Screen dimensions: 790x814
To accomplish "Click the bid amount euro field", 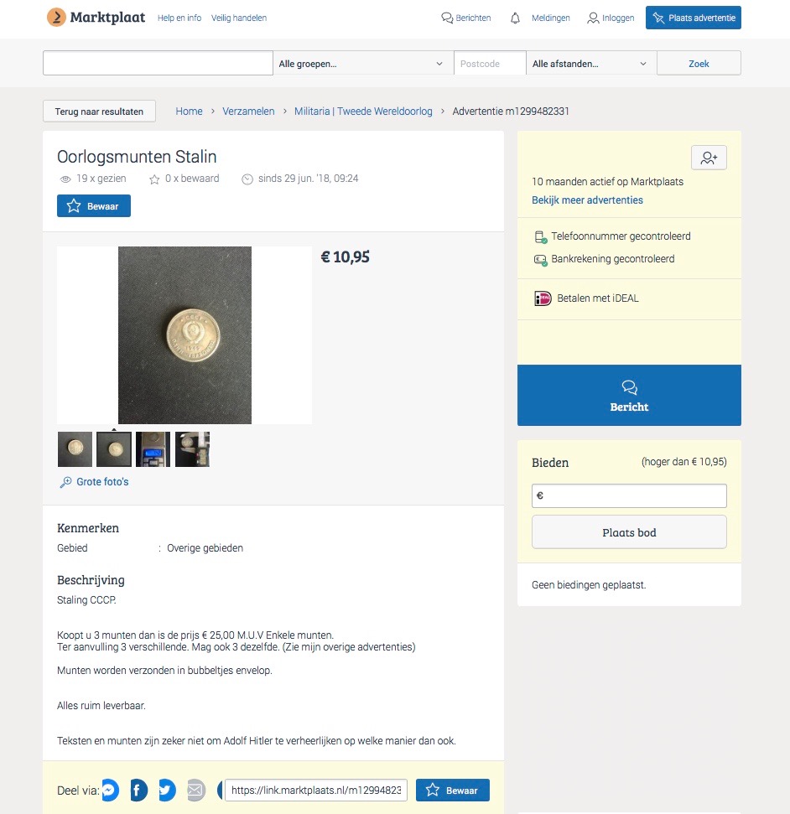I will (629, 495).
